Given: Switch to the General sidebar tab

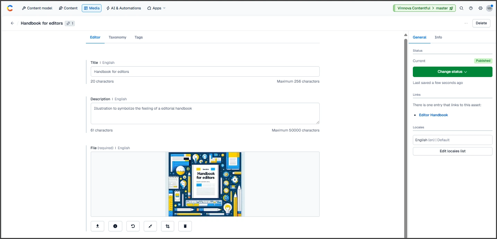Looking at the screenshot, I should tap(419, 37).
